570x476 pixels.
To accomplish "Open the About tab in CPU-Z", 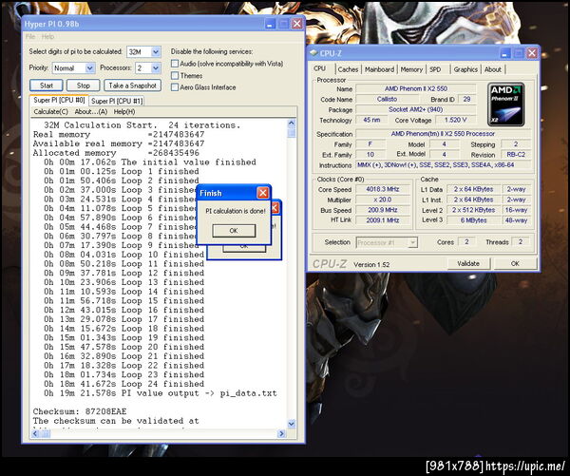I will pos(492,69).
